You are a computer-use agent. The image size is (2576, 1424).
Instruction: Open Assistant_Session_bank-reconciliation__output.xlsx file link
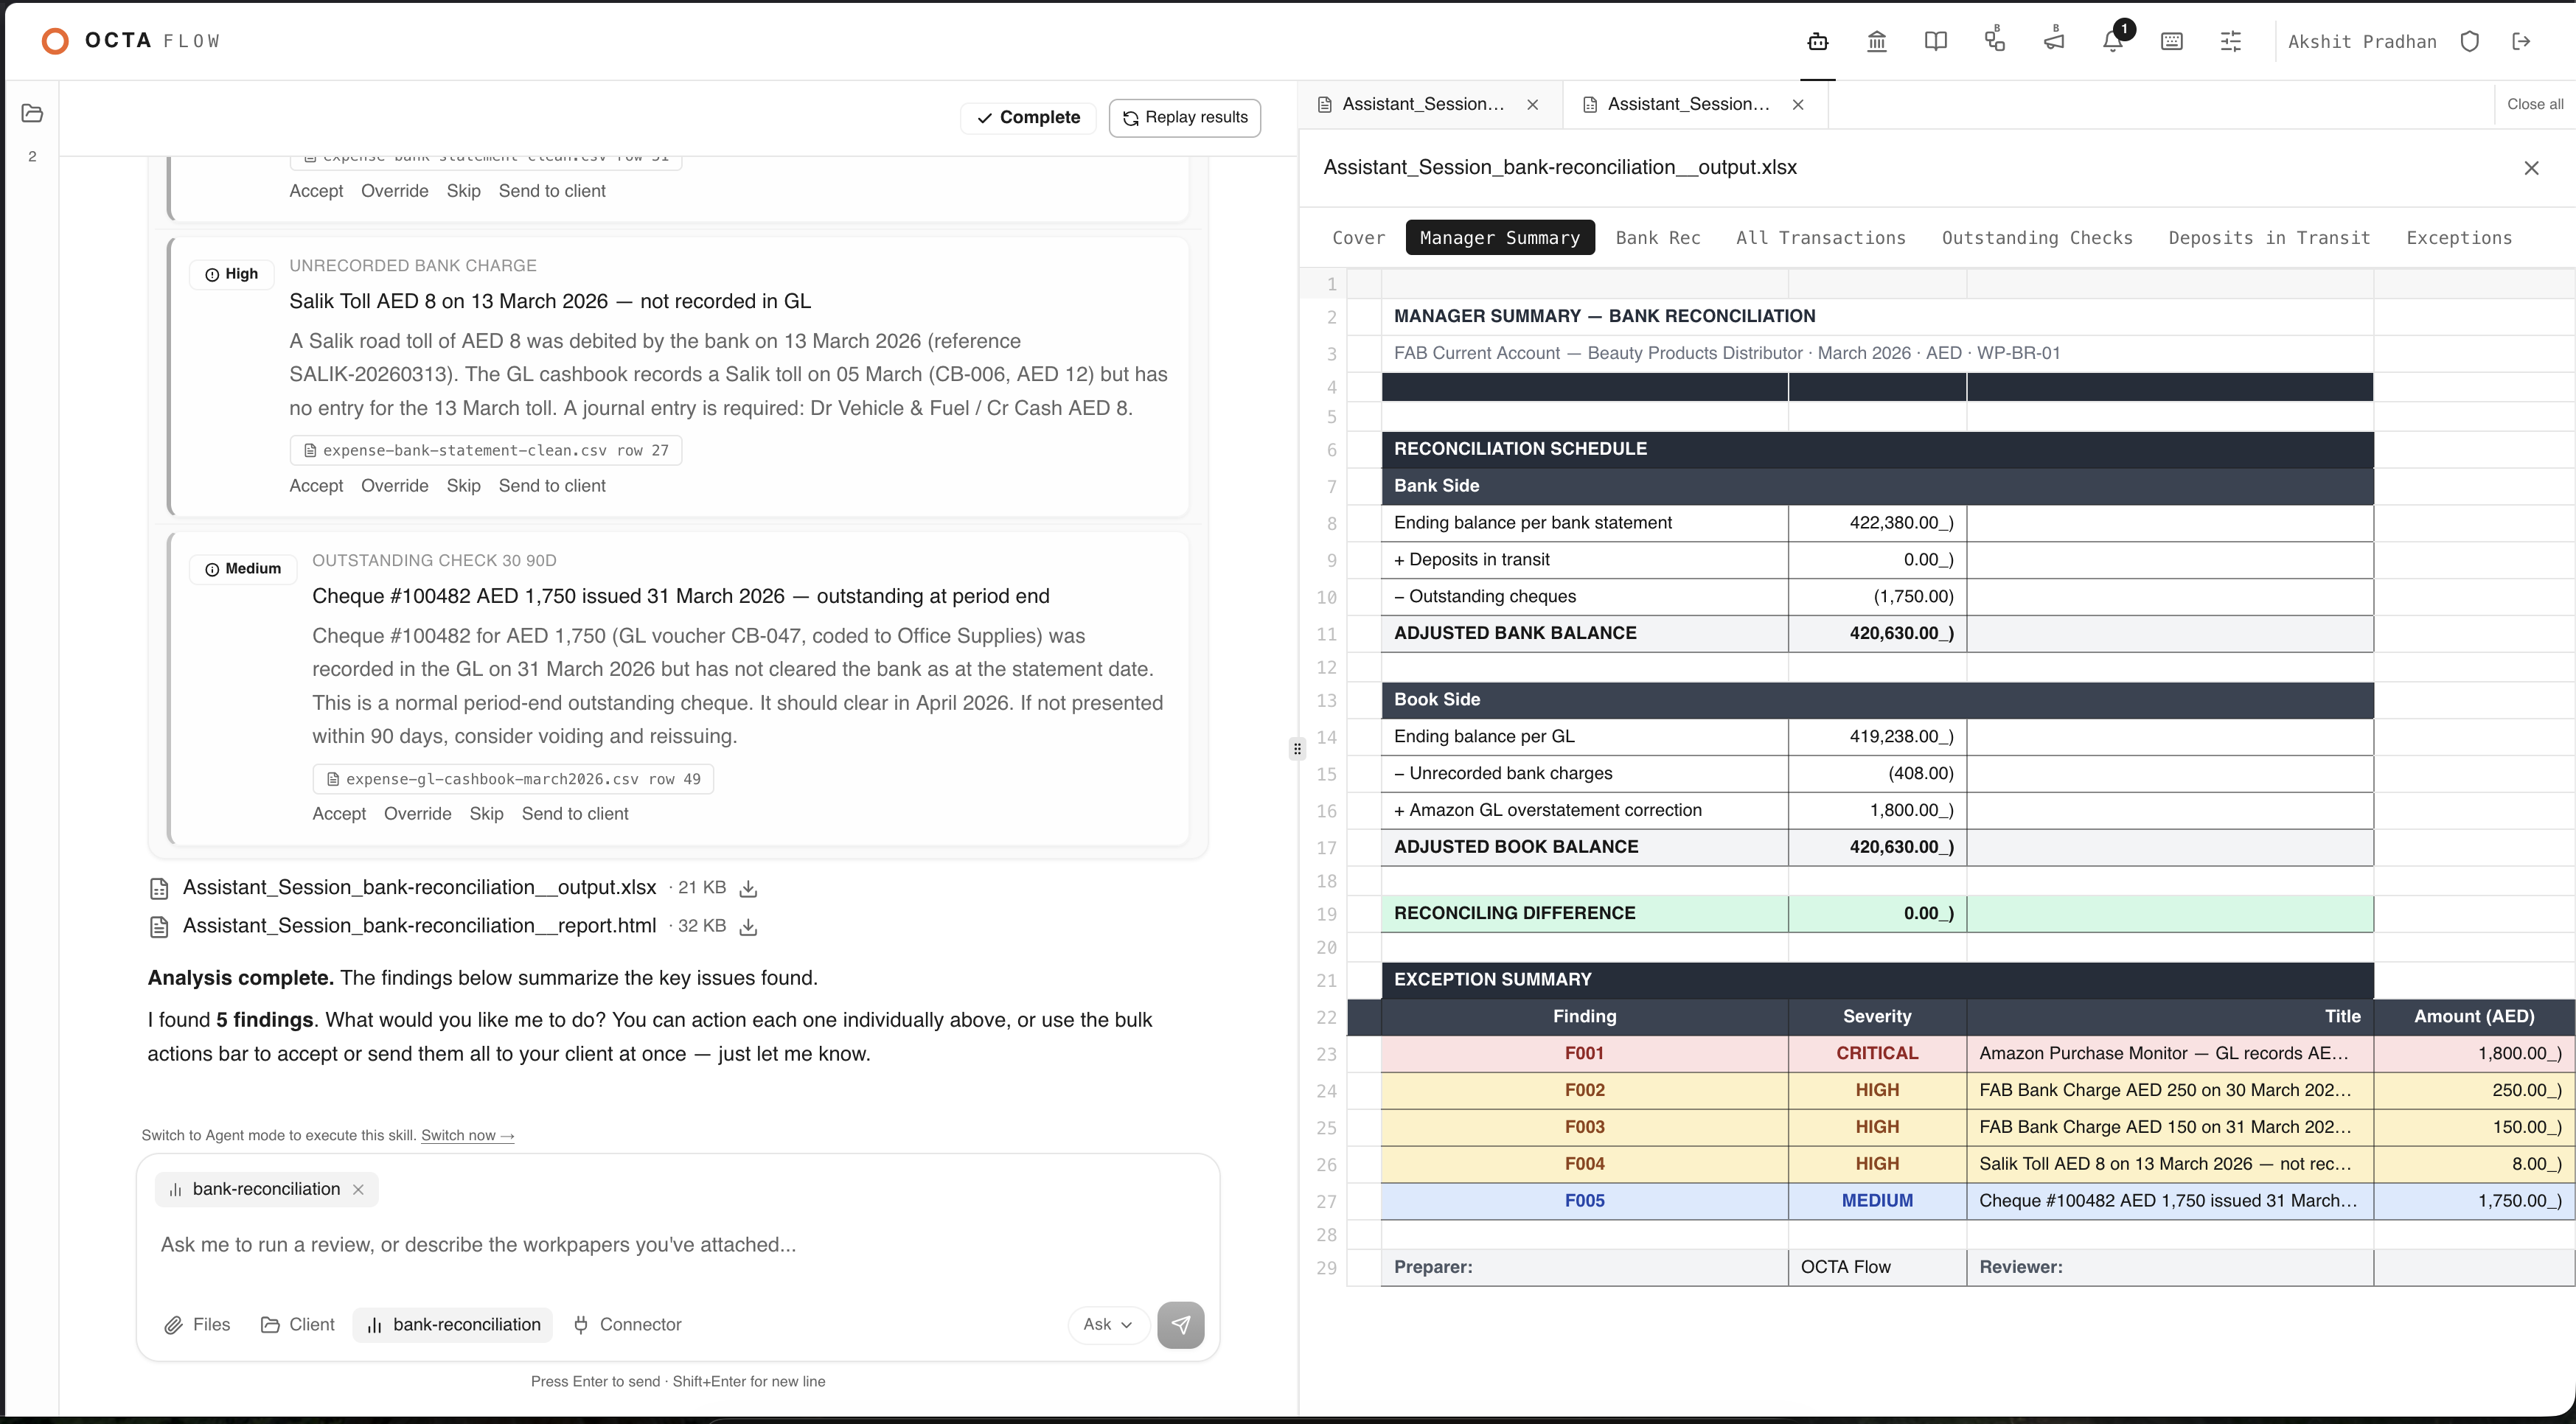419,888
